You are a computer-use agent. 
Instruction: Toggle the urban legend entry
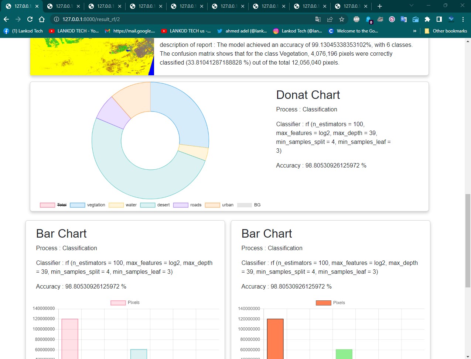(x=219, y=205)
